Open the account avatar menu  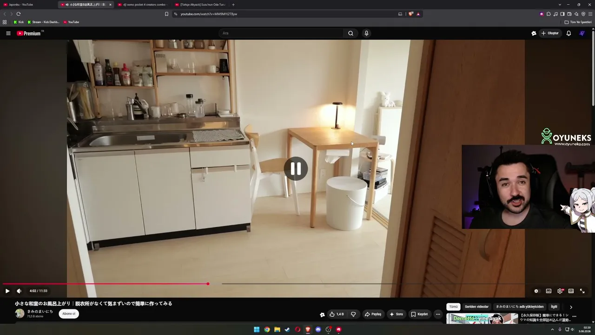(582, 33)
